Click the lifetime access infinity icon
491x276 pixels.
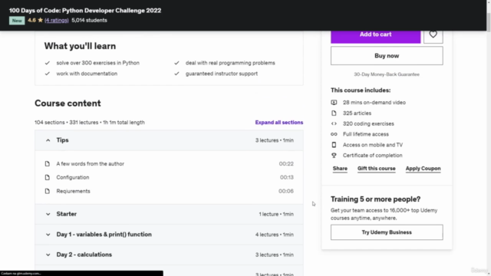[334, 134]
